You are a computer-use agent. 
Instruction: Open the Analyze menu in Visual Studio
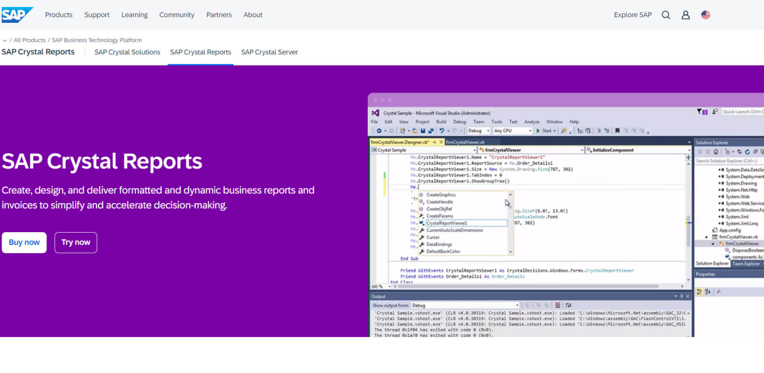tap(532, 122)
